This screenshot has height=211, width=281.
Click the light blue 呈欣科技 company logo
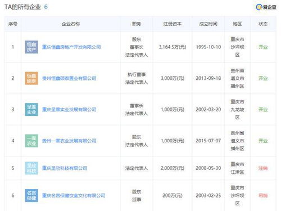coord(31,168)
